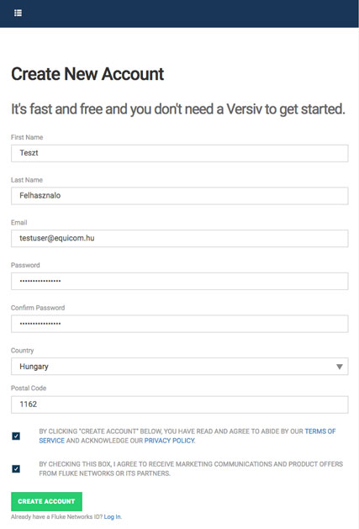The image size is (359, 529).
Task: Follow the Log In link
Action: point(113,517)
